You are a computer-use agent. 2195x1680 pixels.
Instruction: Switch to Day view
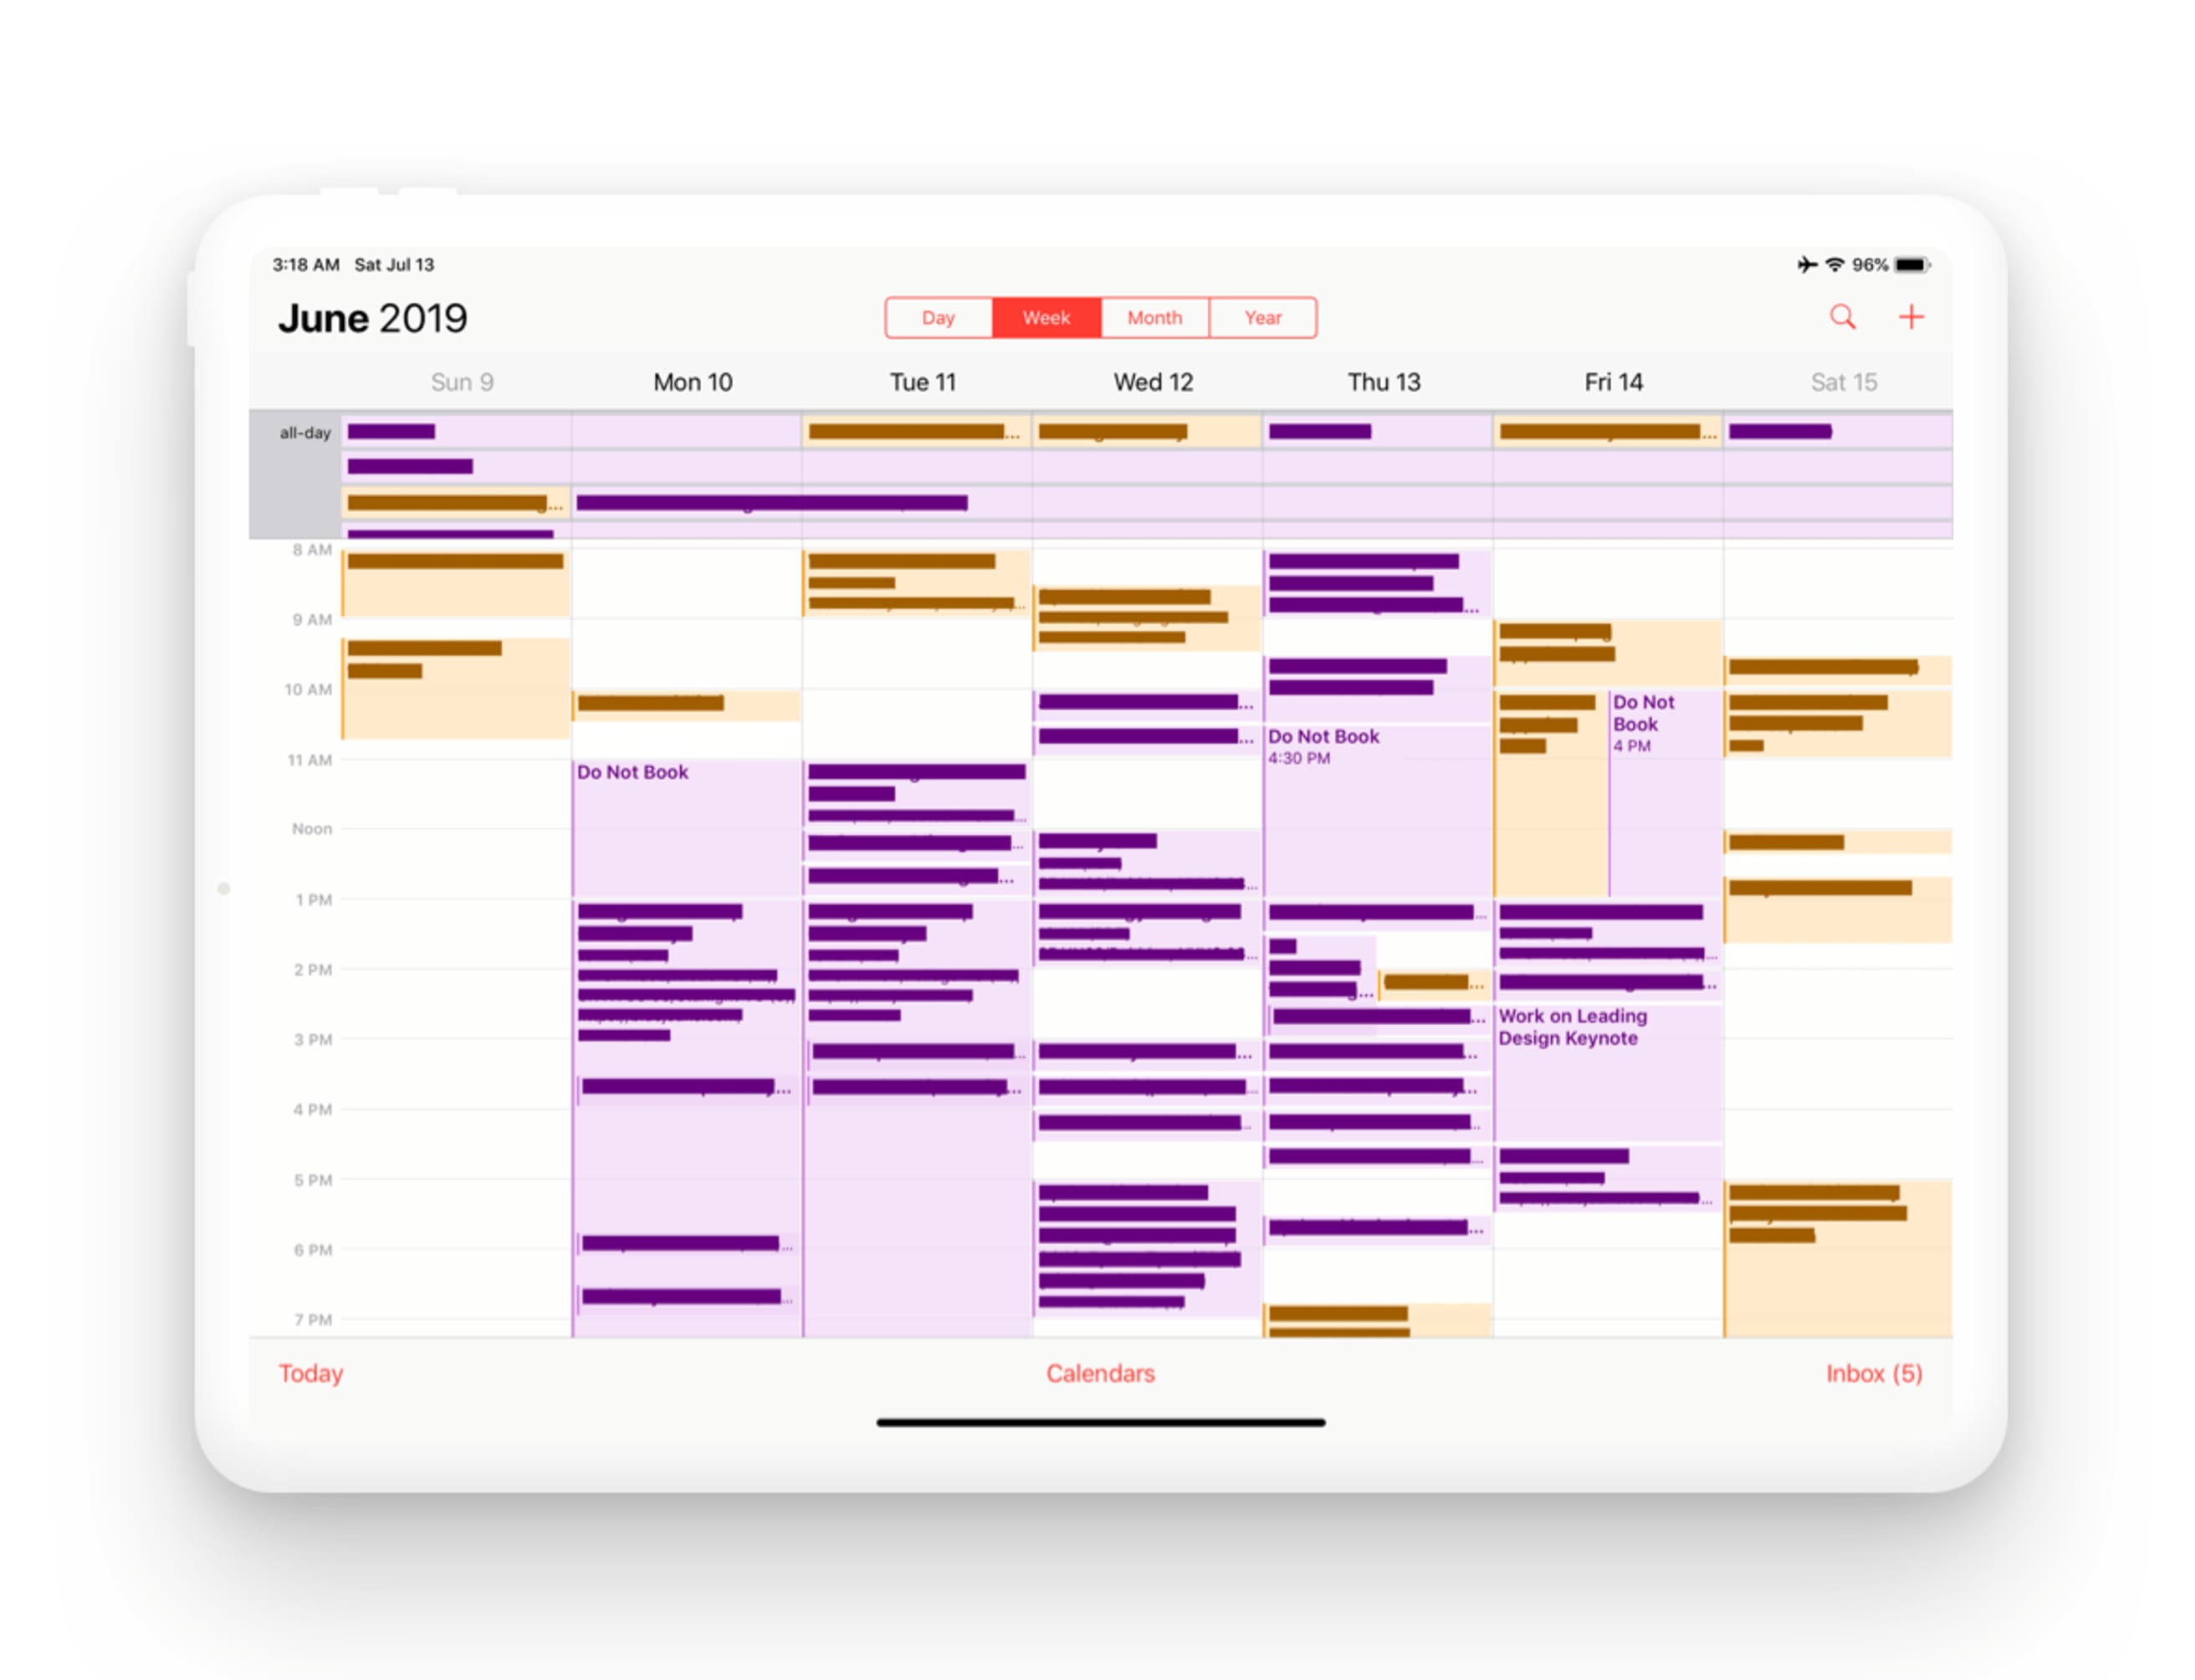click(940, 320)
